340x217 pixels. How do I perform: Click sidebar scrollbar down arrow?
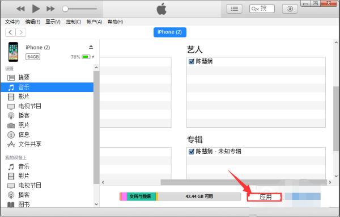tap(96, 204)
